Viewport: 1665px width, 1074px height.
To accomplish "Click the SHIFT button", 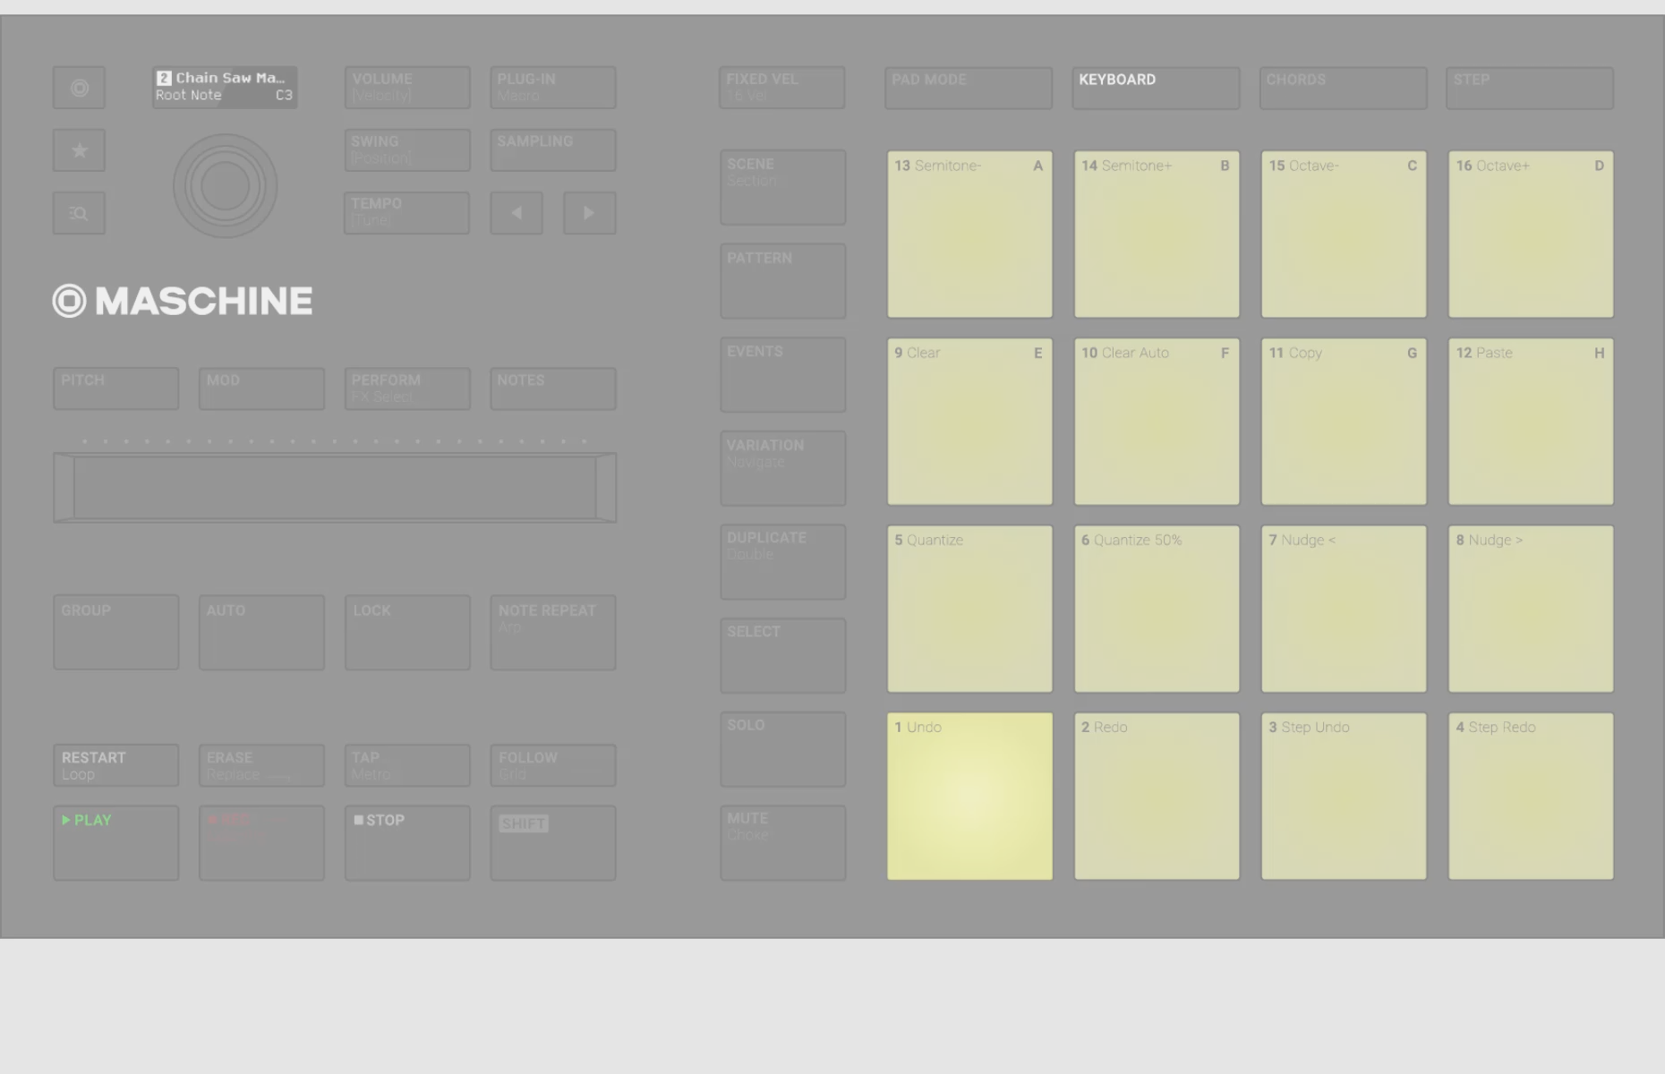I will tap(553, 843).
